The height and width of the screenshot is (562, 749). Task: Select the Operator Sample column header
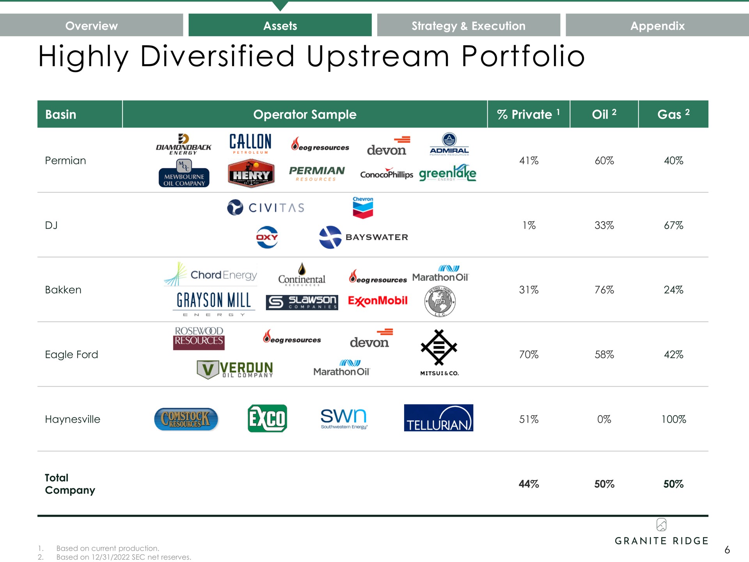click(x=305, y=114)
